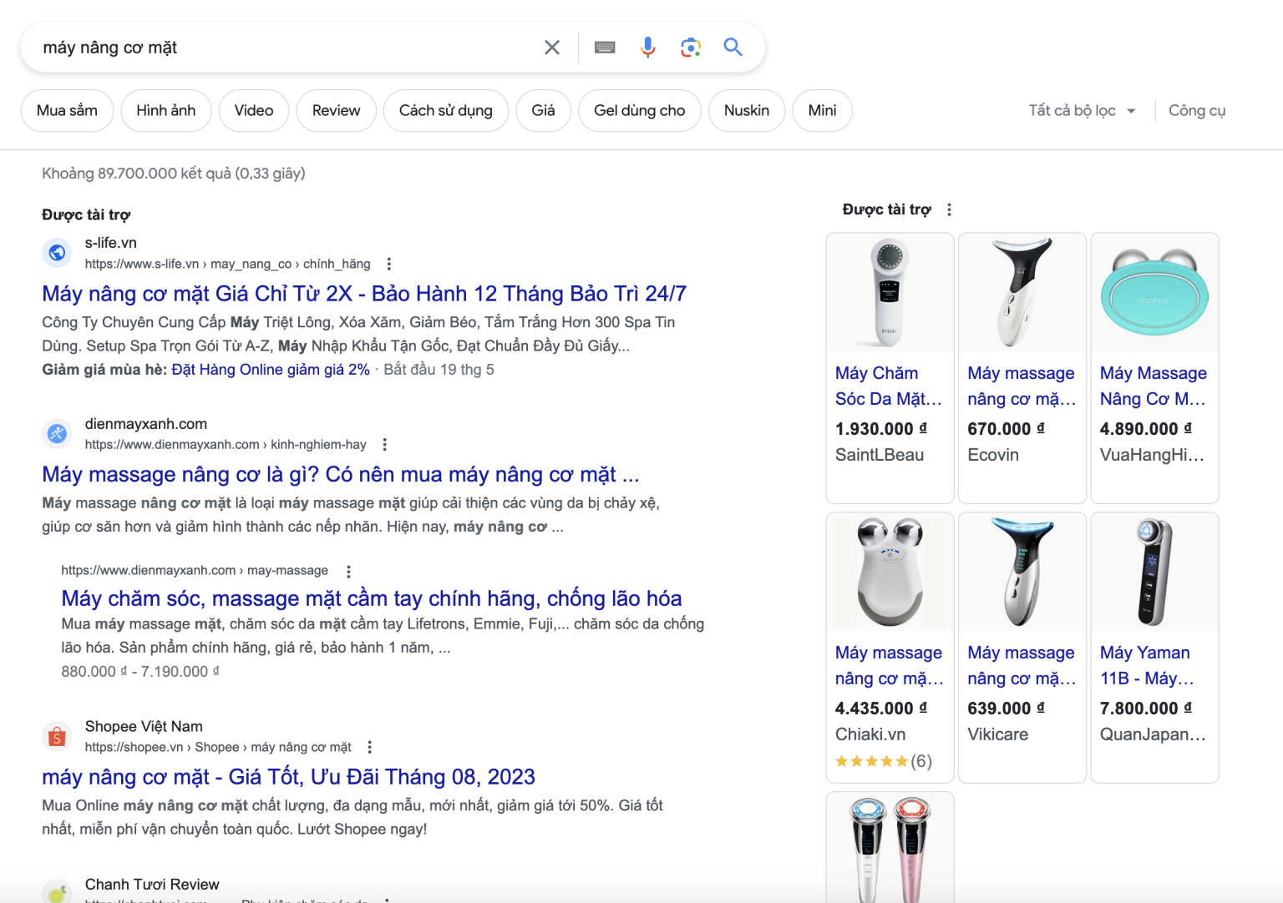Click the Shopee Việt Nam favicon

[x=57, y=736]
